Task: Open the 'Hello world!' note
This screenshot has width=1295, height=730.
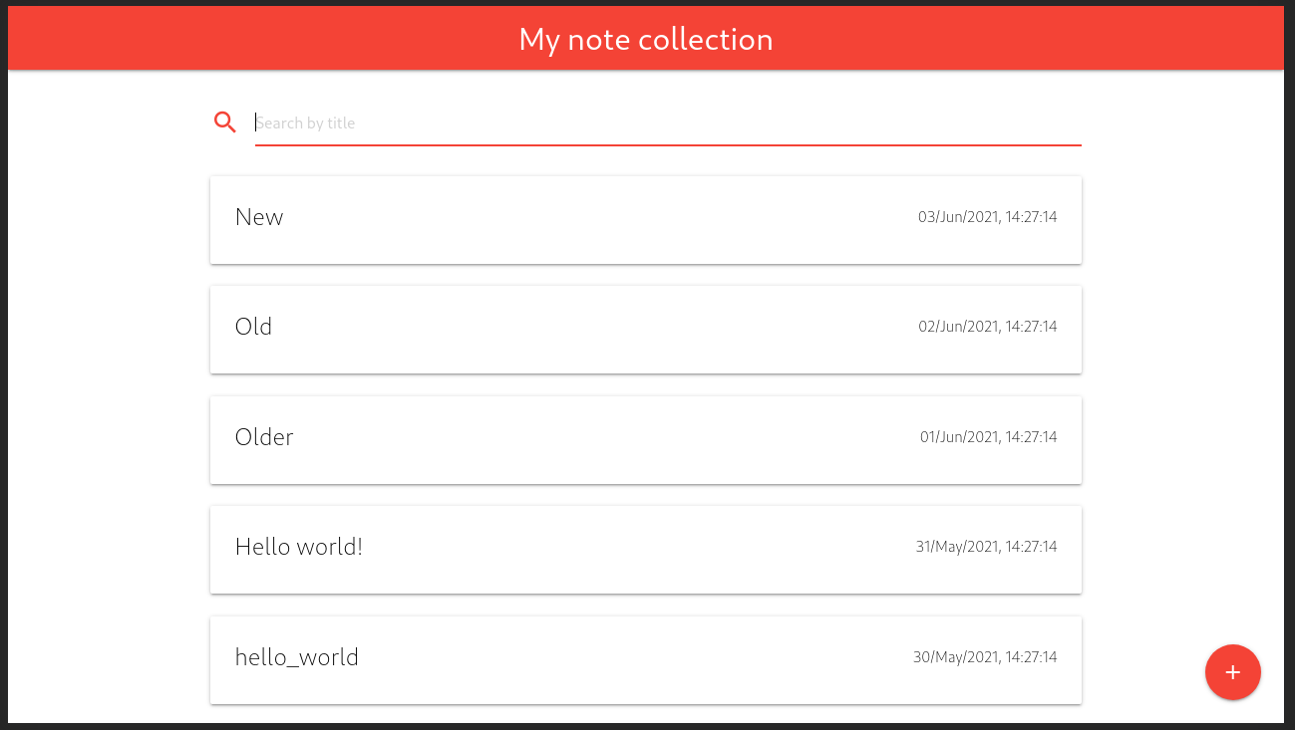Action: pyautogui.click(x=646, y=549)
